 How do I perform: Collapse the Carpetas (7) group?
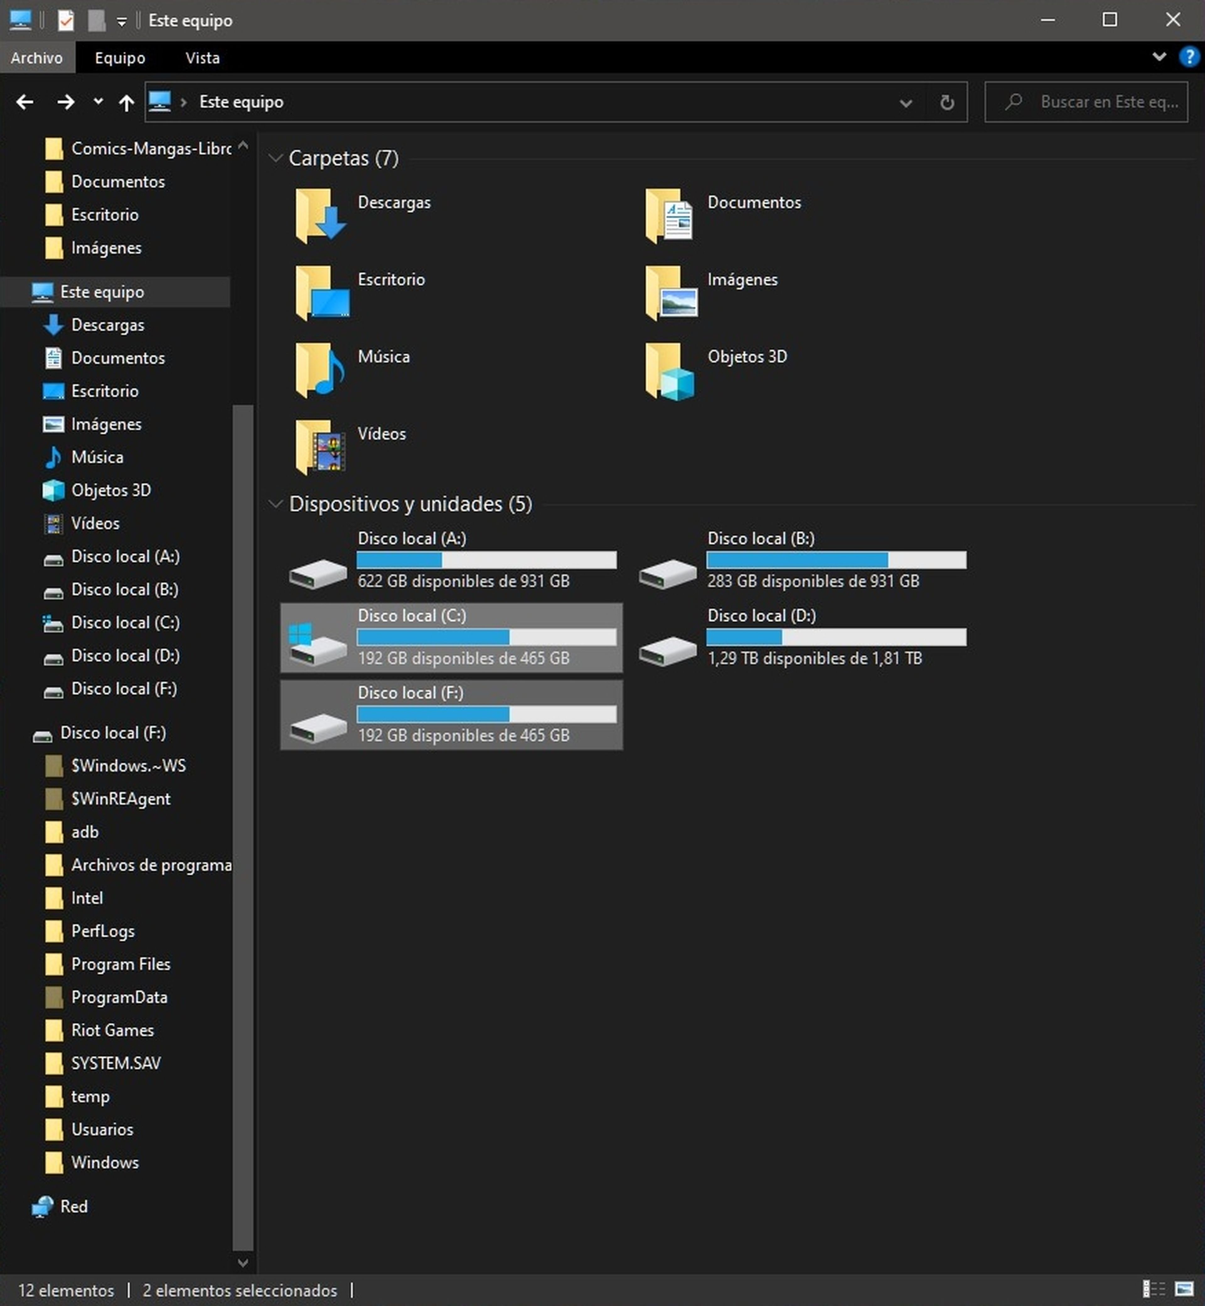[x=276, y=158]
